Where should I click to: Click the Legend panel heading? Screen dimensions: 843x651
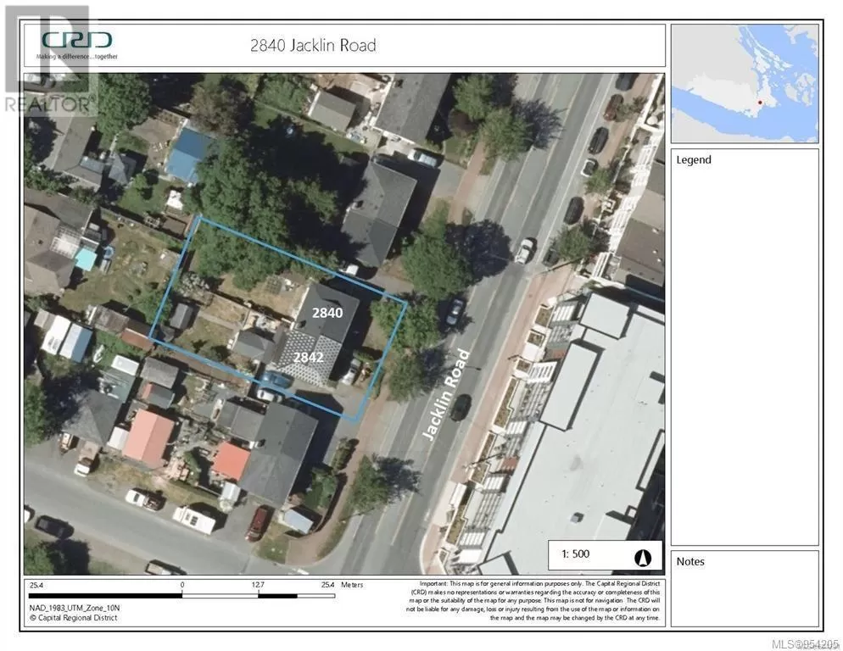pos(694,160)
